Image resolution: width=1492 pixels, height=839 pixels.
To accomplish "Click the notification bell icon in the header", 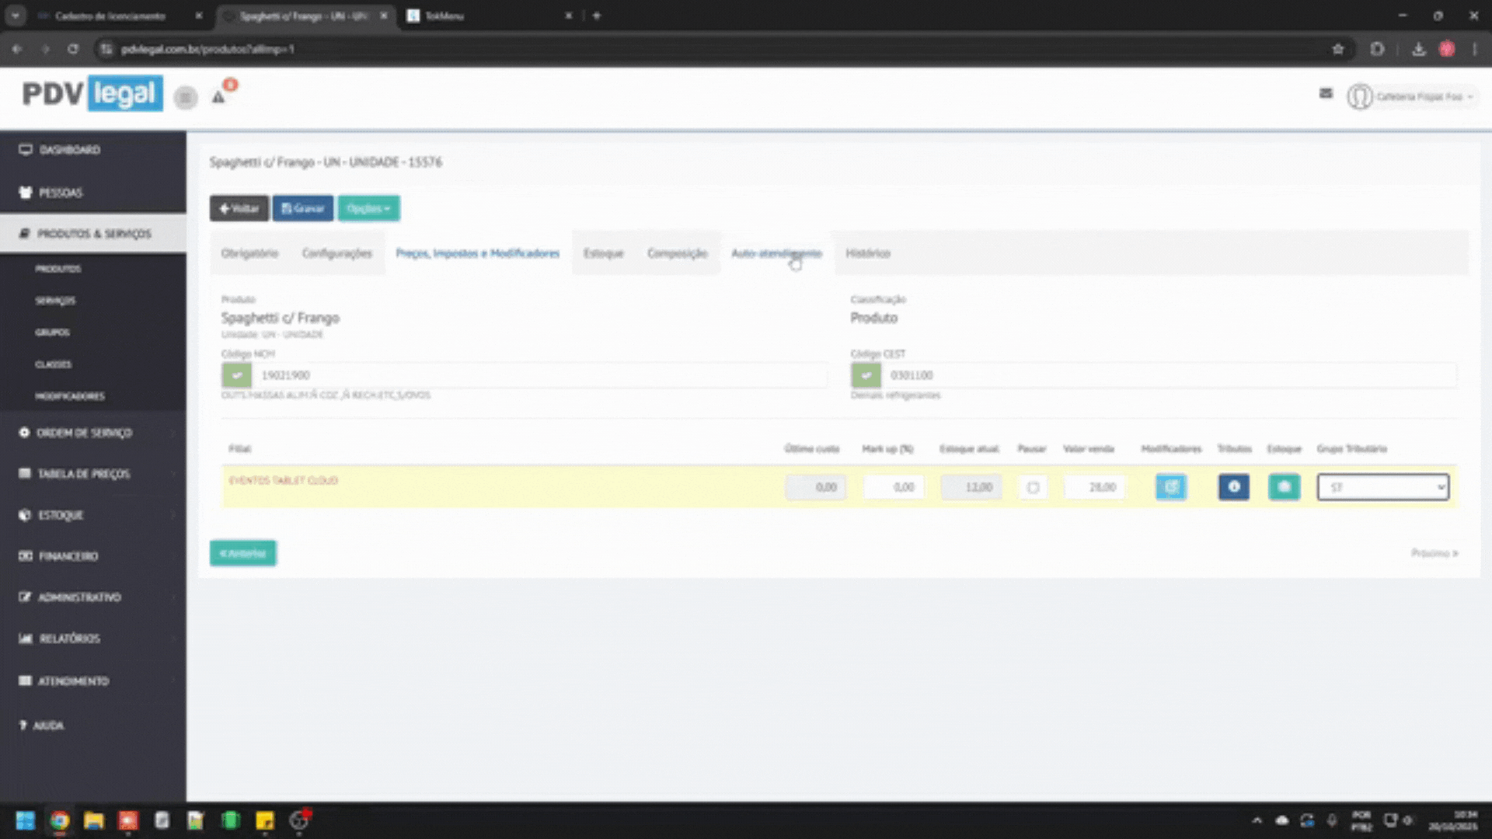I will pyautogui.click(x=218, y=97).
